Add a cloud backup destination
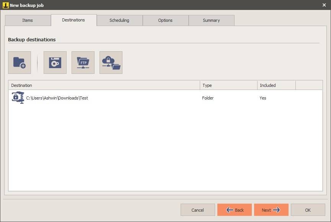 [x=111, y=62]
